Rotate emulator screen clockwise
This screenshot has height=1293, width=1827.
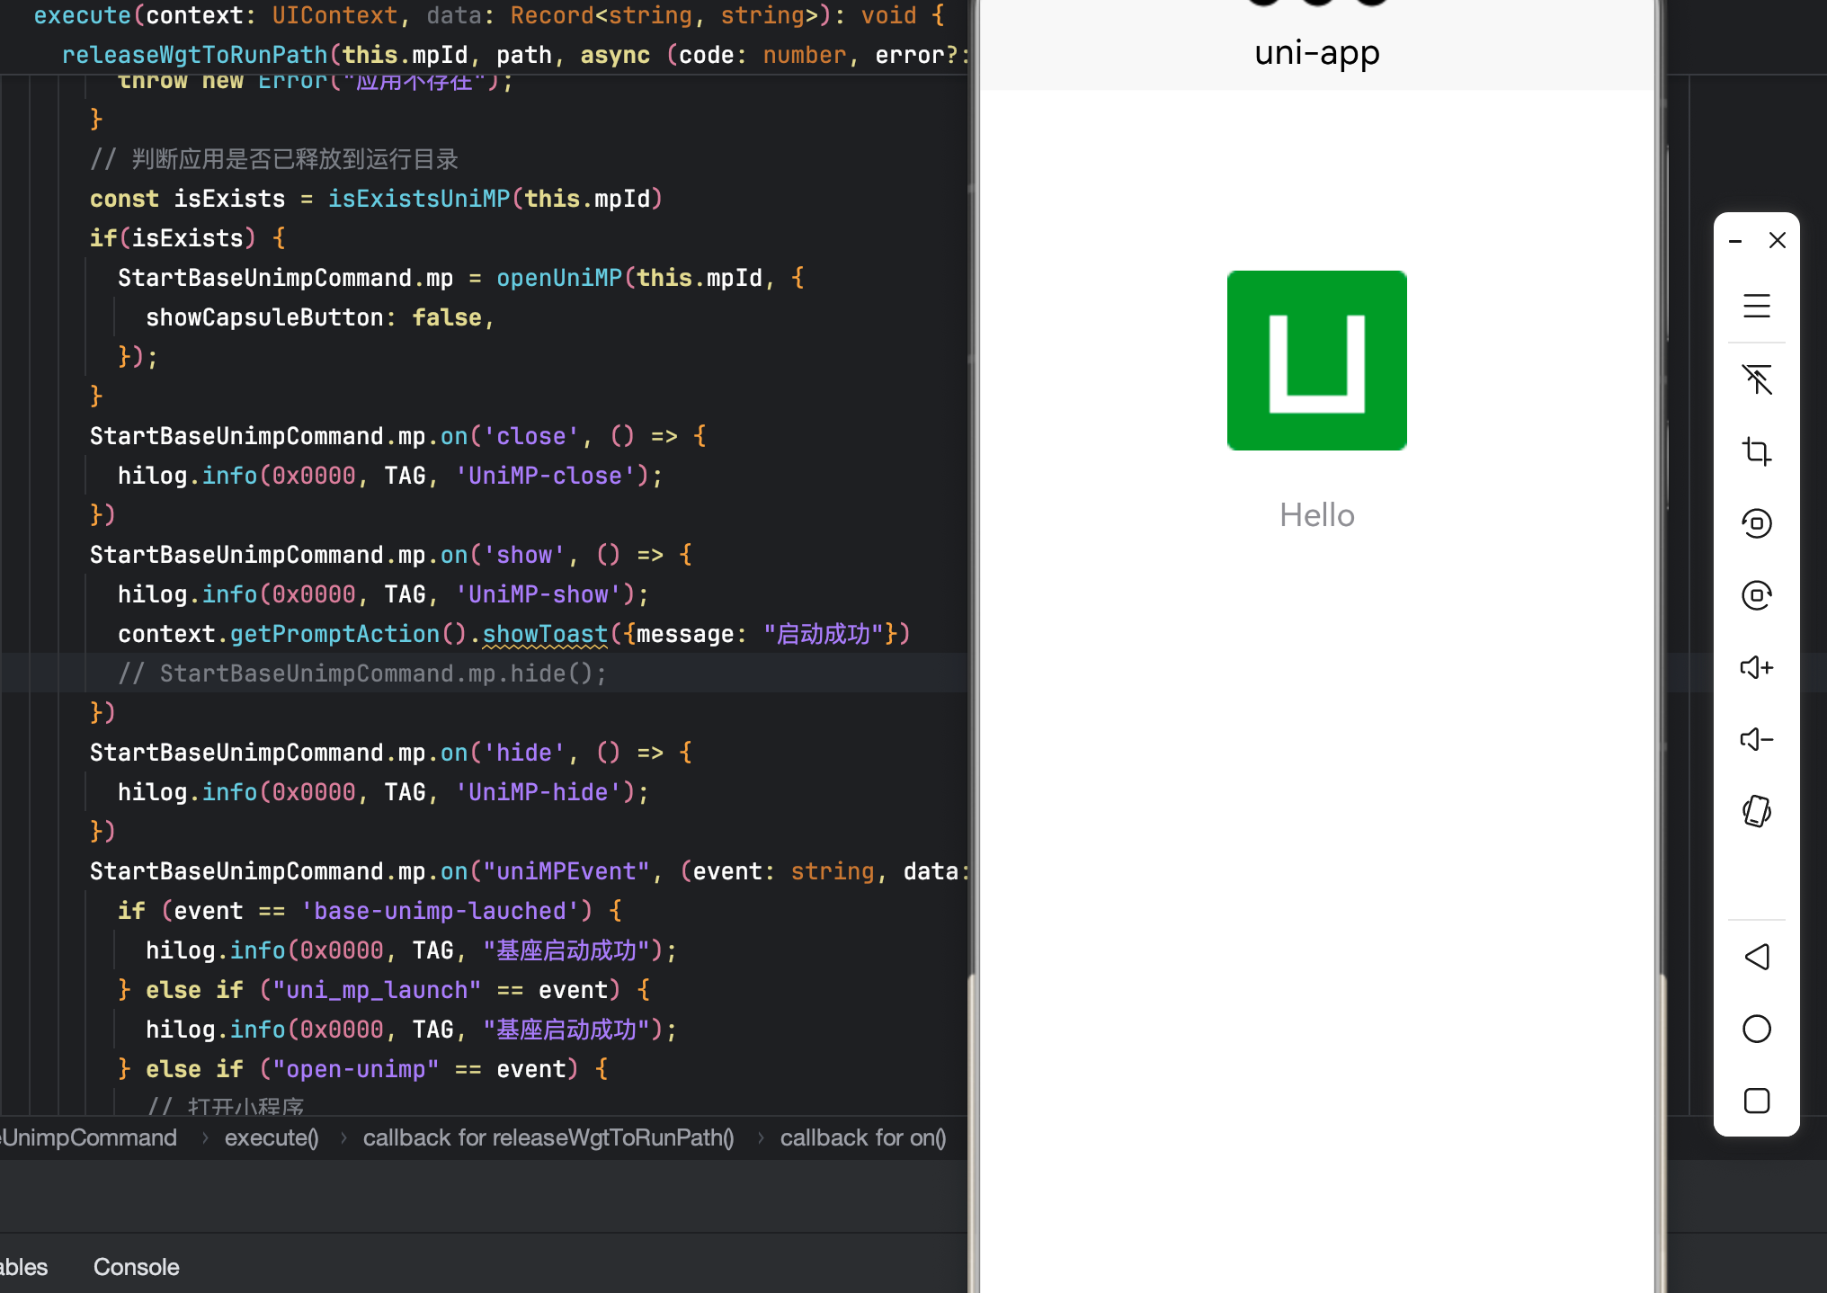[x=1756, y=595]
